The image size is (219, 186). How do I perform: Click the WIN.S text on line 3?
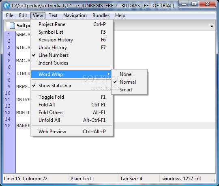click(23, 48)
